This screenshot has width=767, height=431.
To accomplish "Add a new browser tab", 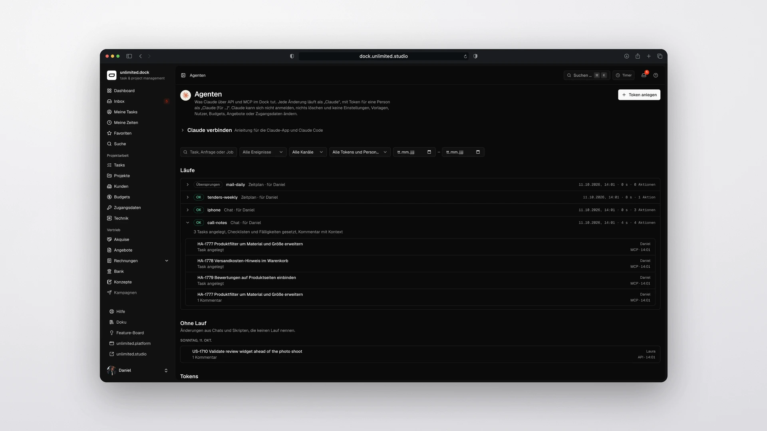I will pos(649,56).
